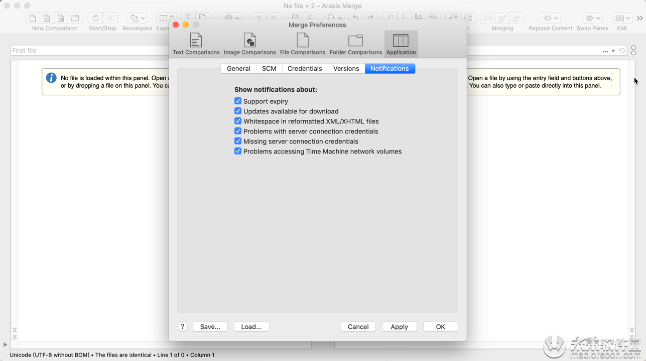Image resolution: width=646 pixels, height=361 pixels.
Task: Switch to the General tab
Action: point(238,68)
